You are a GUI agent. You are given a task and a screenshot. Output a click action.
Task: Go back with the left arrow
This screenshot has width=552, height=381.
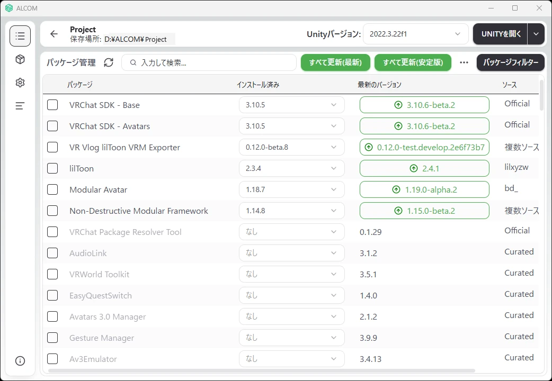54,34
